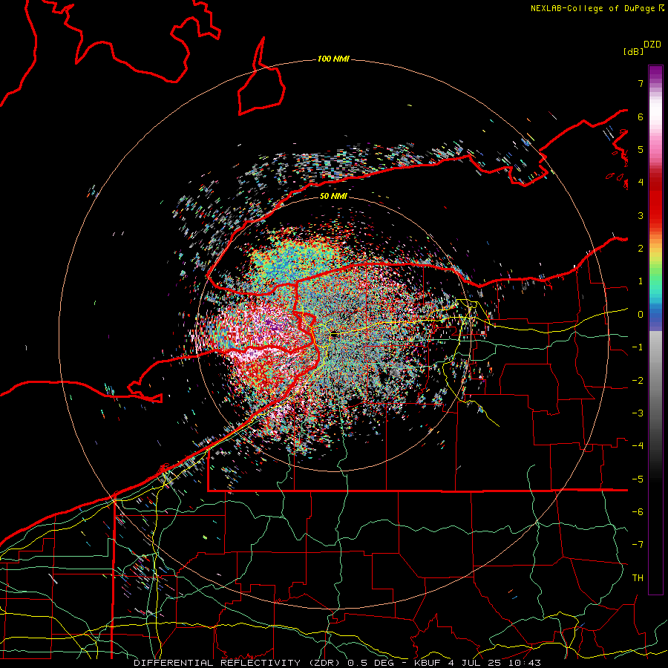Click the [dB] unit label

(633, 51)
